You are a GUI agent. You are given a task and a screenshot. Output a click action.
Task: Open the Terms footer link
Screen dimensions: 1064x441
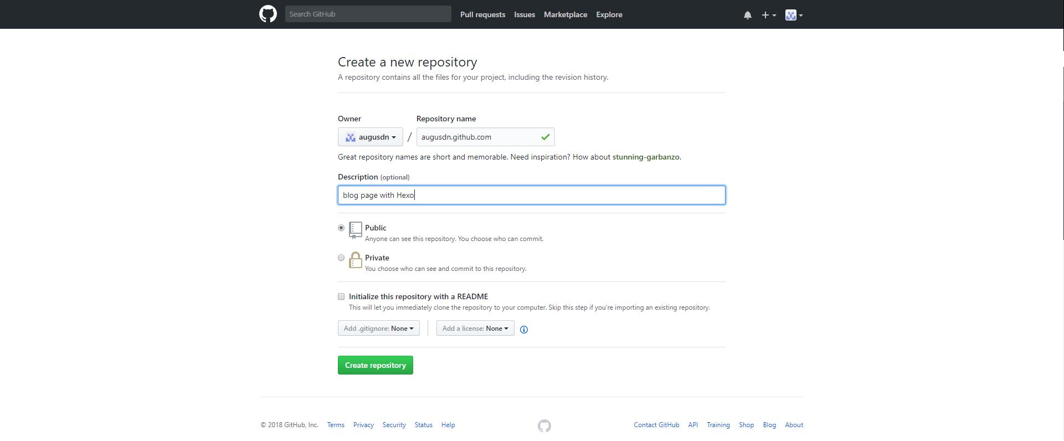tap(336, 425)
